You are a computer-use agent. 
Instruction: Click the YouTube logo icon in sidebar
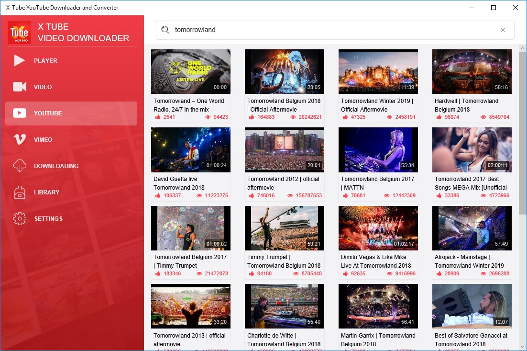pyautogui.click(x=20, y=113)
